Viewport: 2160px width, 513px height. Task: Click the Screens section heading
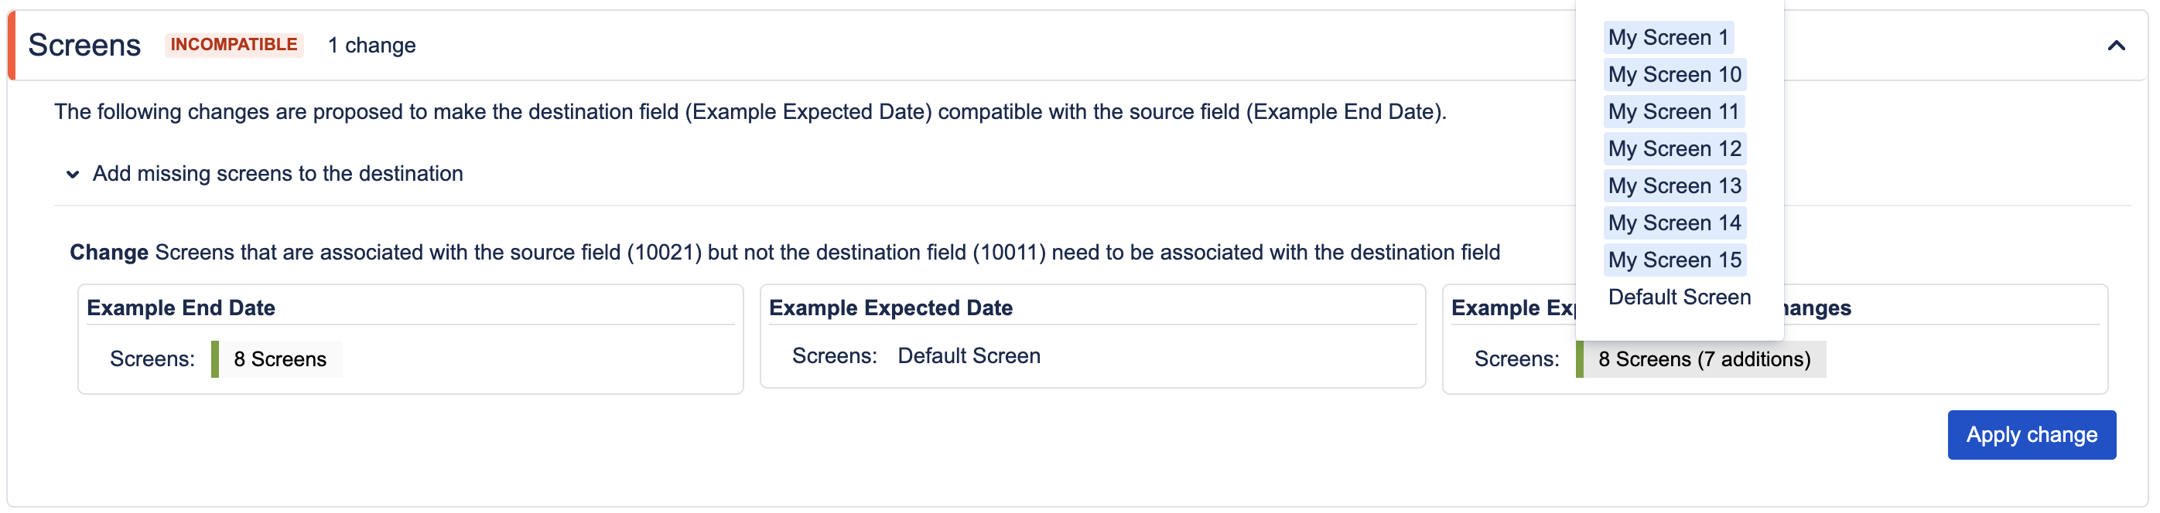click(x=84, y=45)
